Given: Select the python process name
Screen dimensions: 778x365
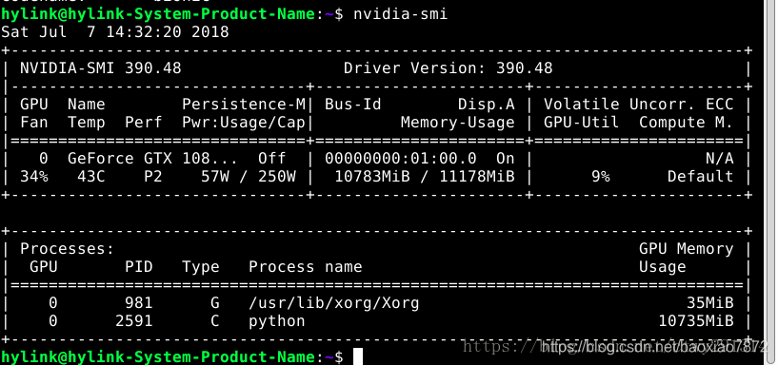Looking at the screenshot, I should pos(277,321).
